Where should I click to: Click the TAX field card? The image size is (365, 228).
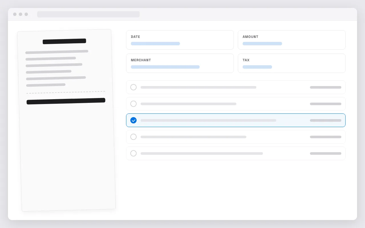(x=292, y=63)
